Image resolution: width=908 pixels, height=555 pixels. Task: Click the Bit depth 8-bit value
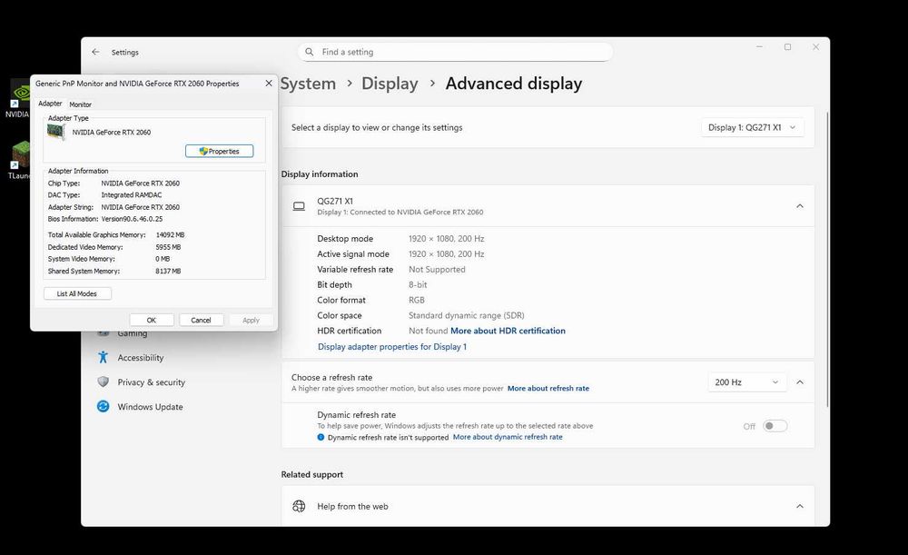(x=418, y=285)
